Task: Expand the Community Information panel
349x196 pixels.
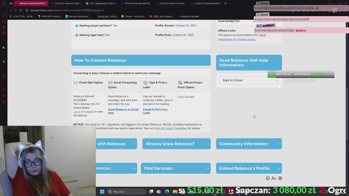Action: click(249, 144)
